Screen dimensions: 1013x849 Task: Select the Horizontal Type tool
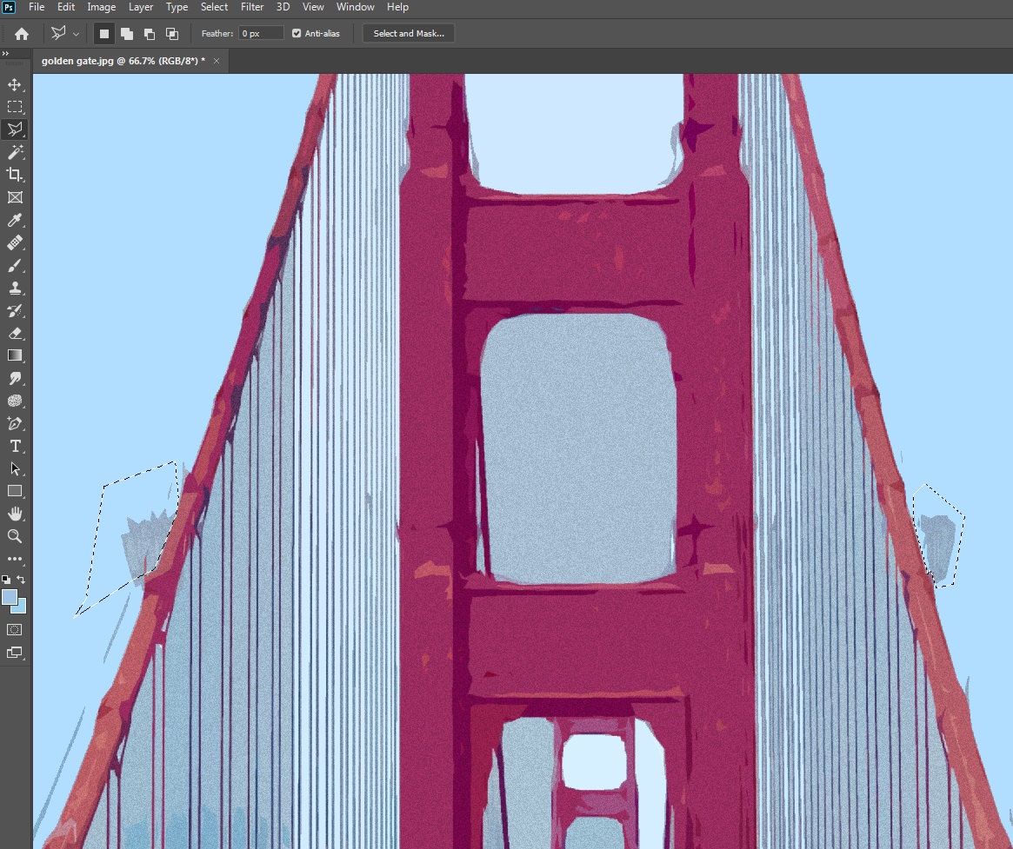15,446
